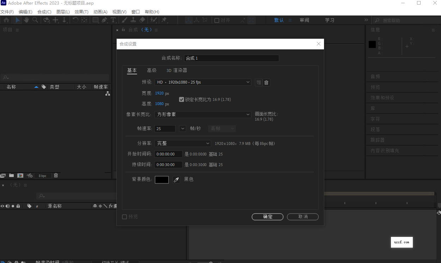Open the 像素长宽比 dropdown
The image size is (441, 263).
tap(203, 114)
